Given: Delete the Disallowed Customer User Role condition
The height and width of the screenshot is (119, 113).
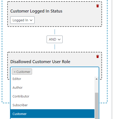Looking at the screenshot, I should coord(97,56).
